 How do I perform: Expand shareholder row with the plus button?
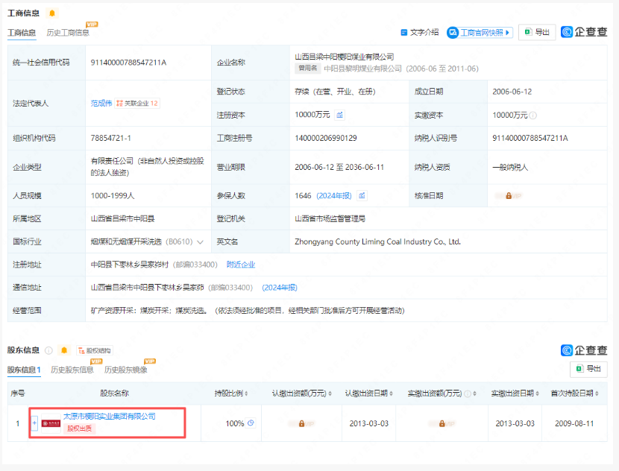tap(34, 423)
